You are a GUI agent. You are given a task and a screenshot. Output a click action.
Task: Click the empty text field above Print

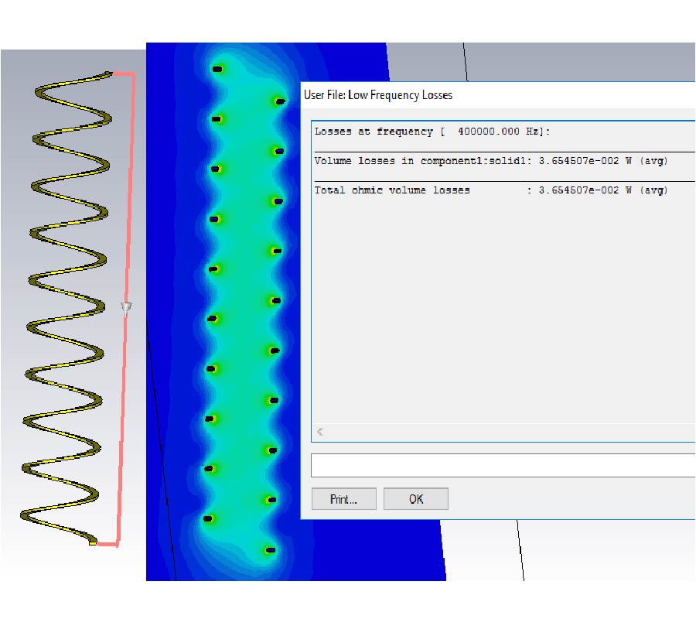[x=503, y=465]
